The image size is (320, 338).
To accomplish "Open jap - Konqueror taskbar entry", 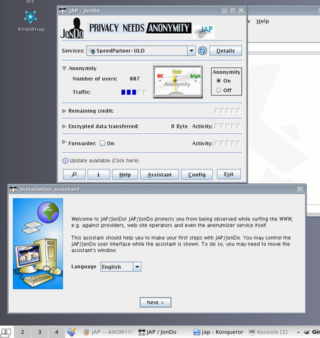I will [x=219, y=332].
